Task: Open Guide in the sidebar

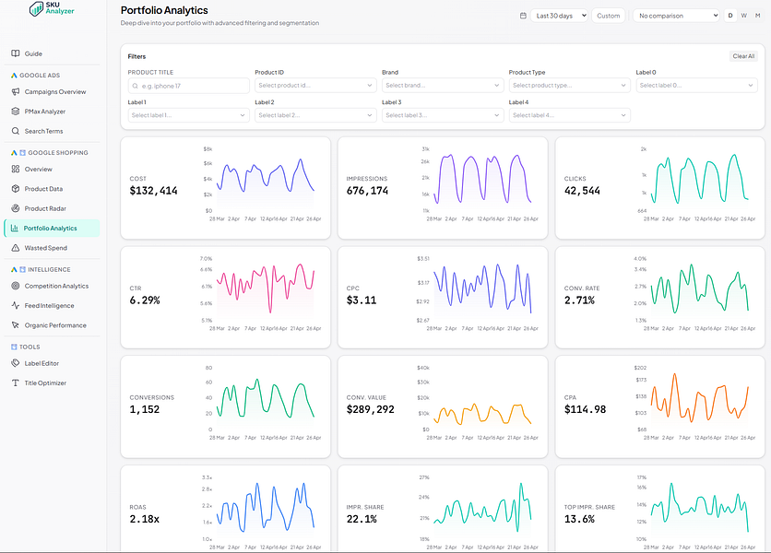Action: click(52, 53)
